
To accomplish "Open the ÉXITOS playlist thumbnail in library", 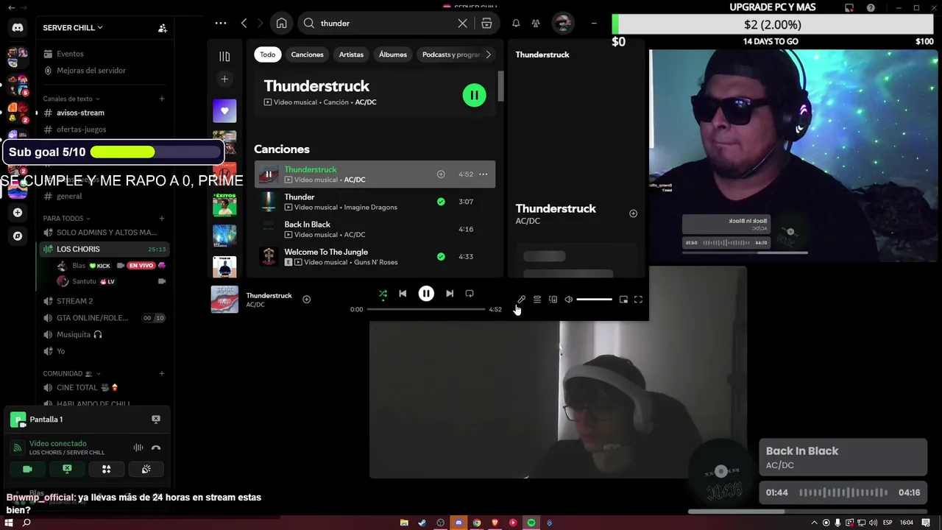I will [x=224, y=205].
